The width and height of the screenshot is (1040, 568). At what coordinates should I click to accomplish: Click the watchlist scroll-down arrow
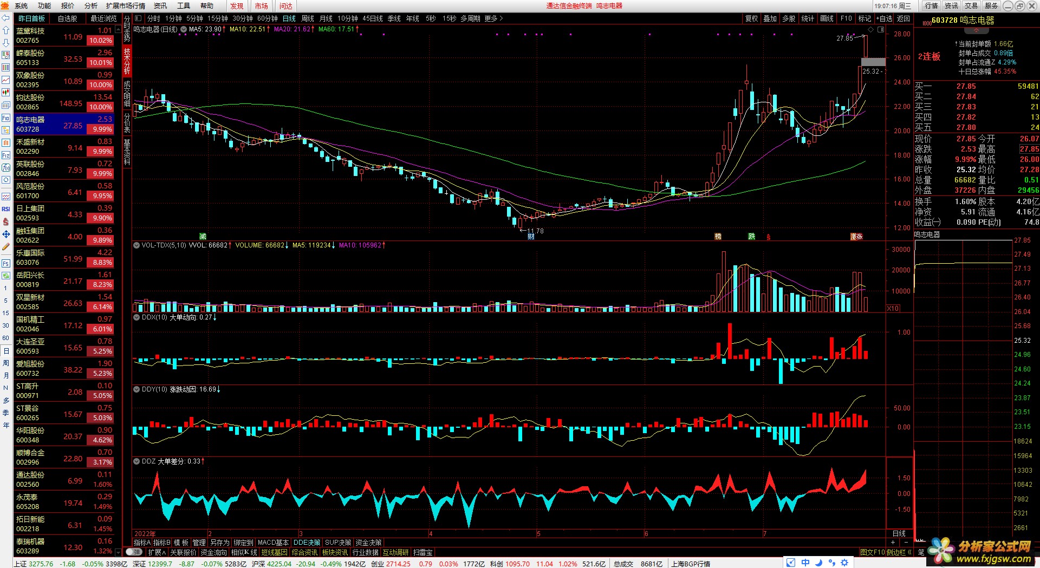tap(119, 552)
